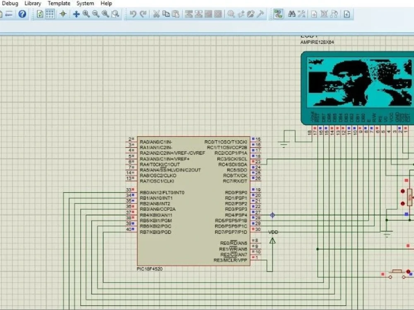Select the Copy to clipboard icon

166,14
